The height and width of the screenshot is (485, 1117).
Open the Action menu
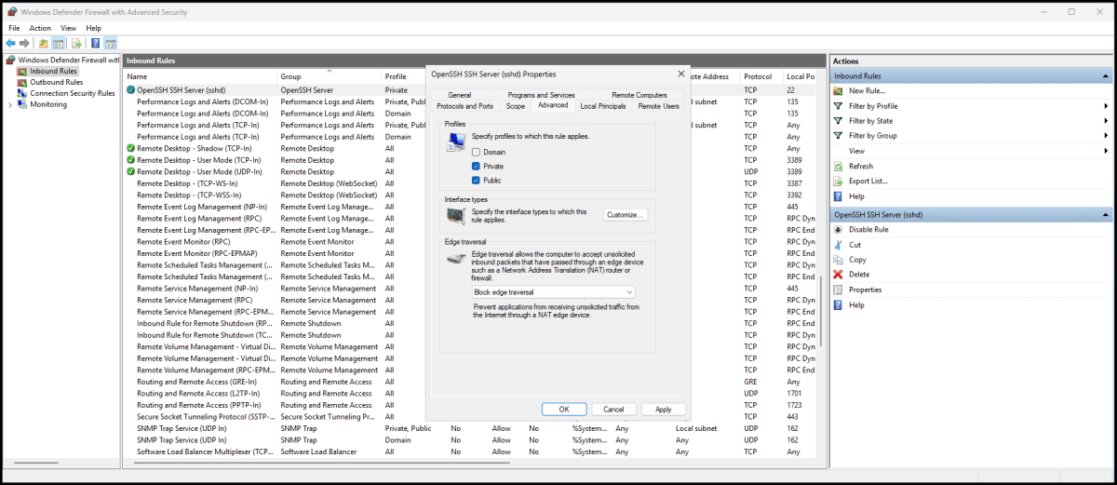click(x=40, y=28)
